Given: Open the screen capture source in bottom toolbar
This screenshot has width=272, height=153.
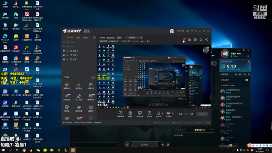Looking at the screenshot, I should tap(120, 114).
